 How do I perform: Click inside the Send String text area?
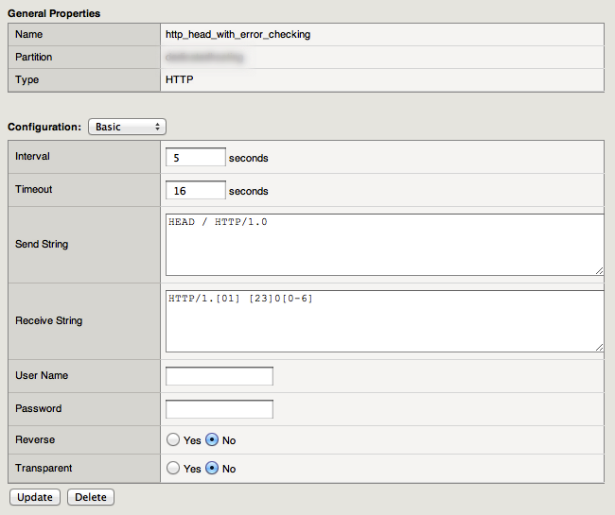click(x=383, y=244)
